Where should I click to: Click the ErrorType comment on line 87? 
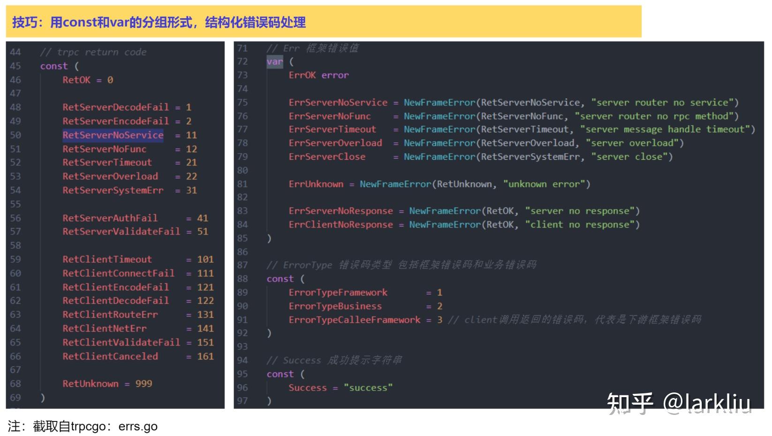click(401, 265)
